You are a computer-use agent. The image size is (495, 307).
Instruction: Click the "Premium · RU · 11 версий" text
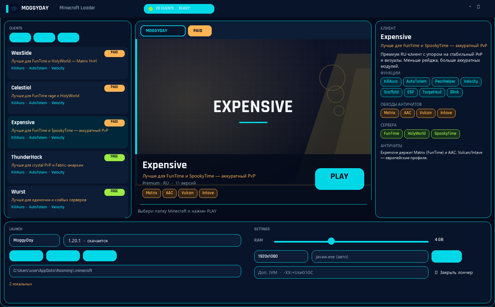(x=169, y=183)
